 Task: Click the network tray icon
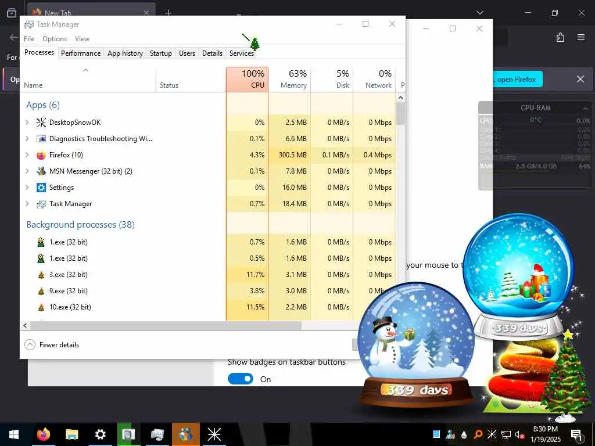[x=506, y=434]
